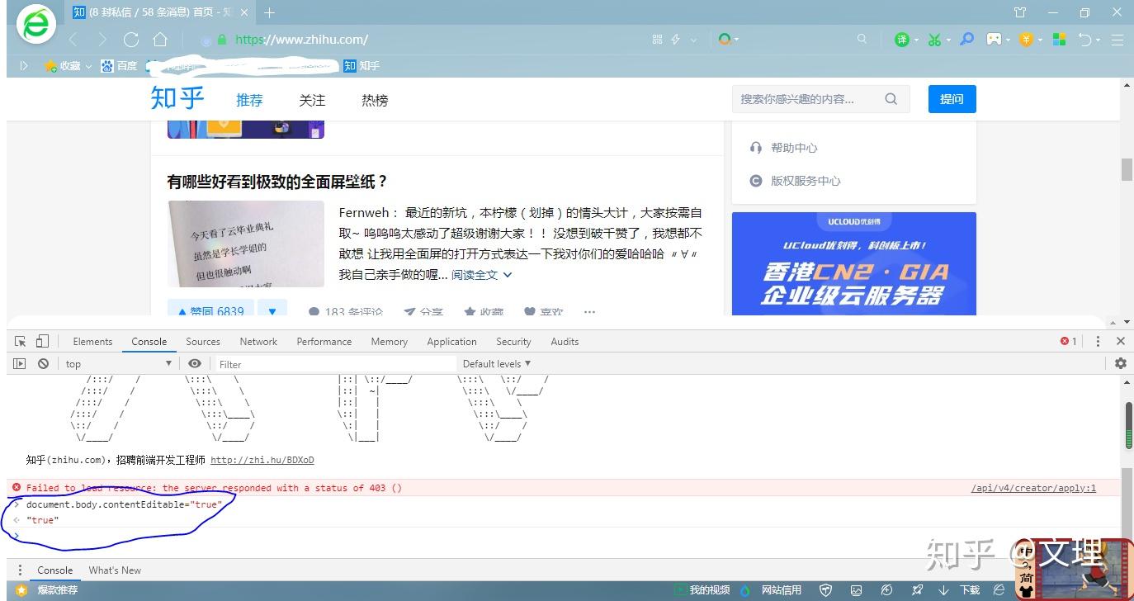Image resolution: width=1134 pixels, height=601 pixels.
Task: Switch to the Network tab
Action: [258, 341]
